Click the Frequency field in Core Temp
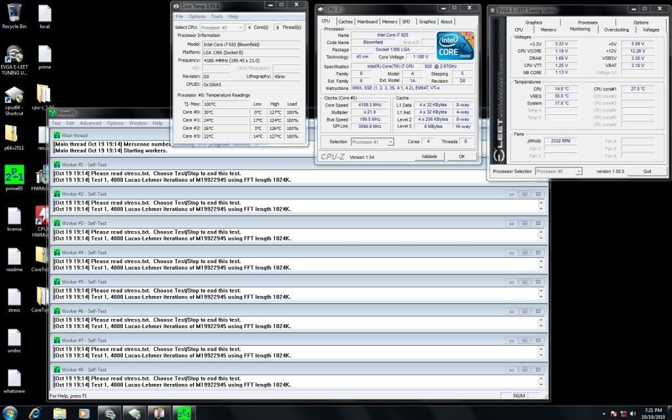Image resolution: width=672 pixels, height=420 pixels. click(252, 60)
